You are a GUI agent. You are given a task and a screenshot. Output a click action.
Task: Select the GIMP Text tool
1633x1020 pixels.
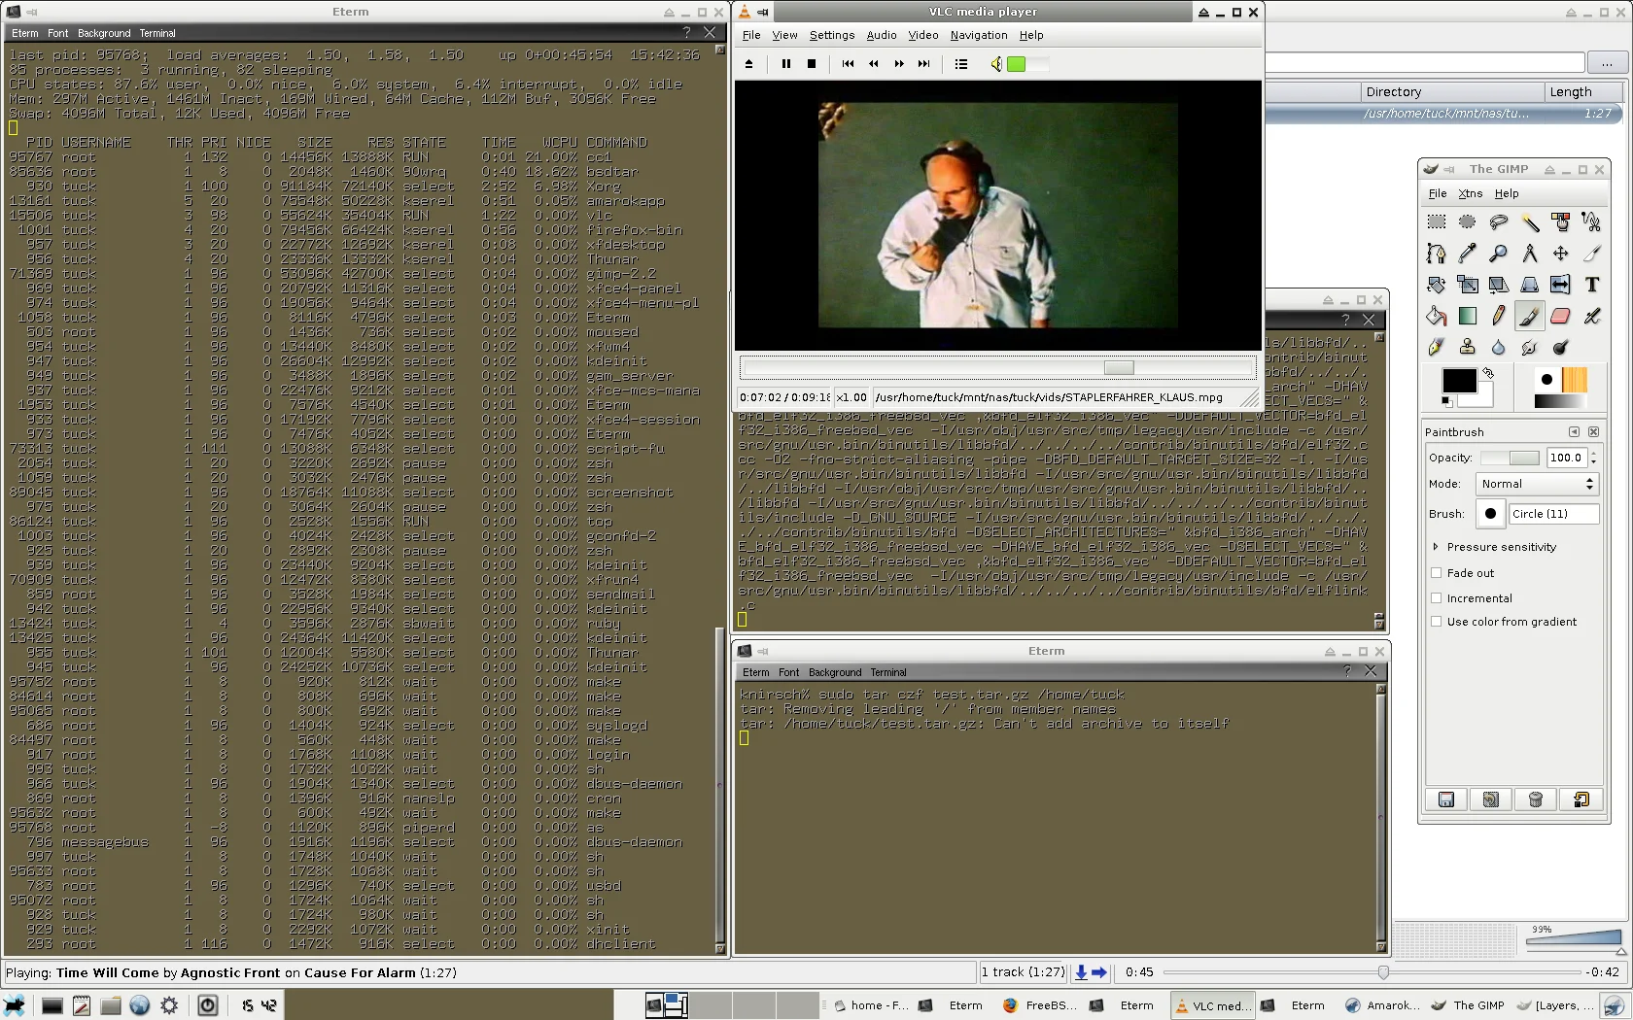pyautogui.click(x=1591, y=285)
